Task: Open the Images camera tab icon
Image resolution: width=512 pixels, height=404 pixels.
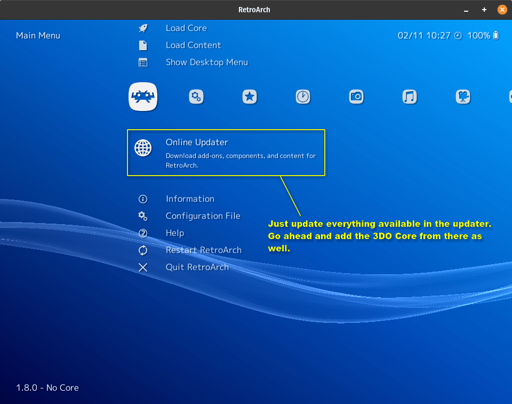Action: click(x=356, y=97)
